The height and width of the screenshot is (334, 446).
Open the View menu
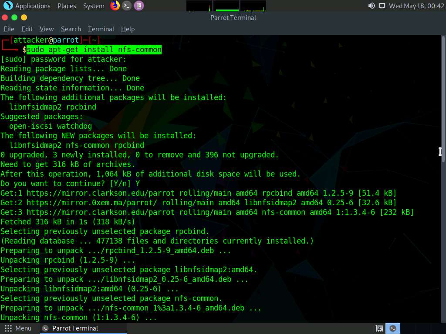click(x=47, y=29)
